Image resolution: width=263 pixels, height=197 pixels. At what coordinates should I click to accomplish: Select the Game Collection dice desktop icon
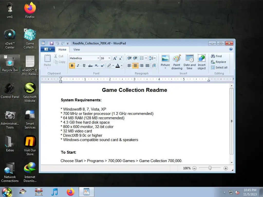click(30, 39)
